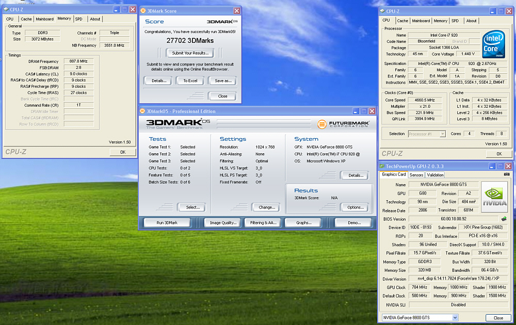Image resolution: width=516 pixels, height=325 pixels.
Task: Click the Driver Version field in GPU-Z
Action: (458, 279)
